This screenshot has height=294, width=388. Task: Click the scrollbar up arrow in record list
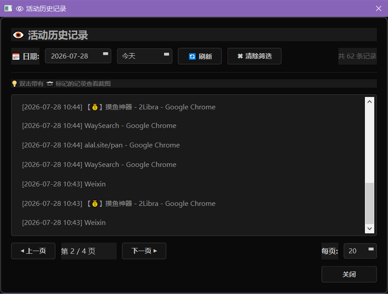pyautogui.click(x=369, y=102)
